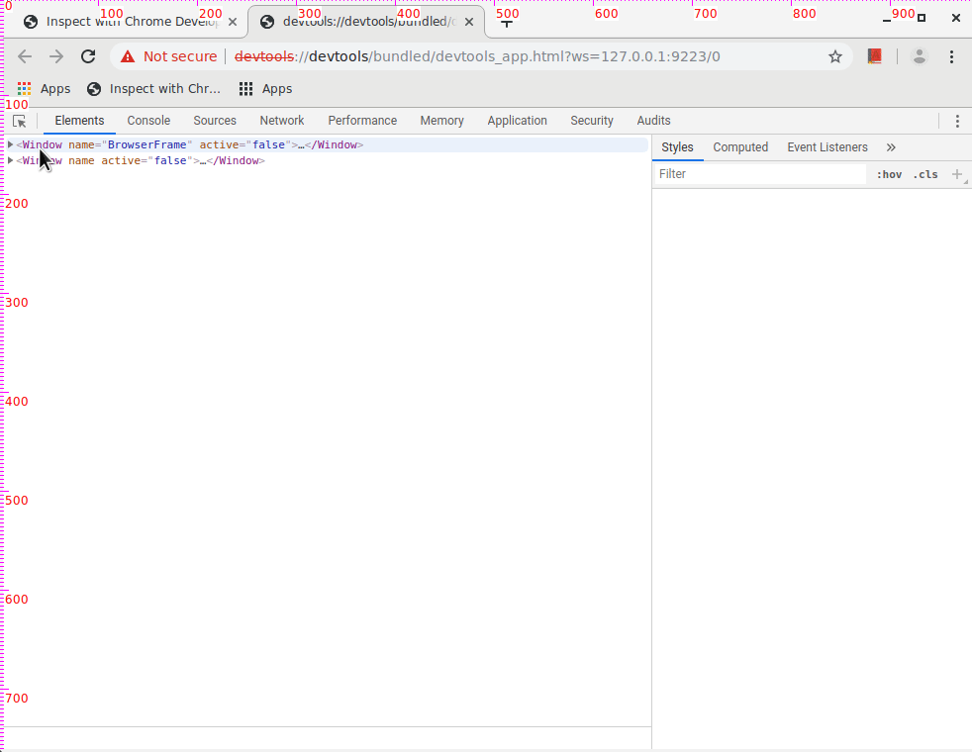Switch to the Console tab

pos(148,121)
